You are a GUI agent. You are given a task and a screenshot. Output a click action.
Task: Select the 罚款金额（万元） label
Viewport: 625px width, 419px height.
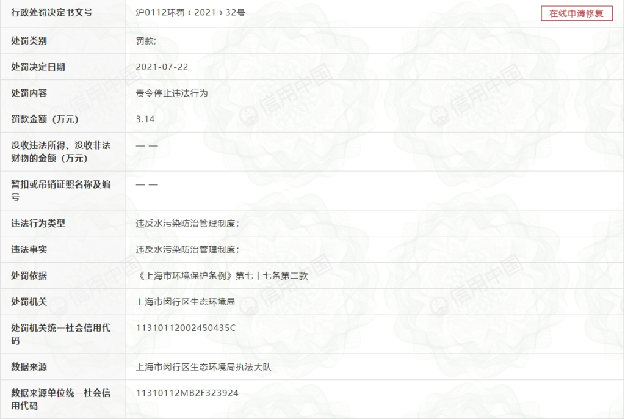pyautogui.click(x=45, y=120)
